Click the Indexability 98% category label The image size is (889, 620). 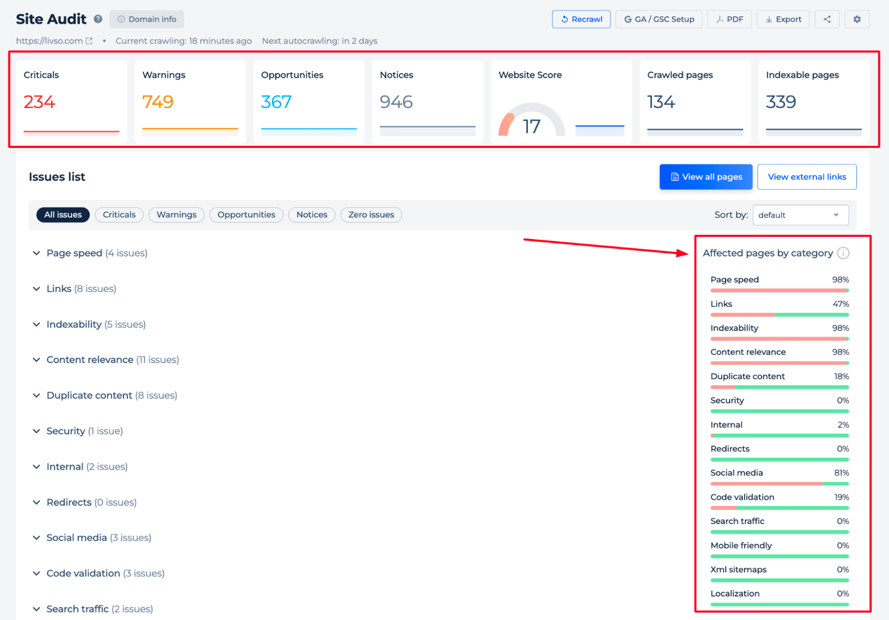[x=734, y=328]
